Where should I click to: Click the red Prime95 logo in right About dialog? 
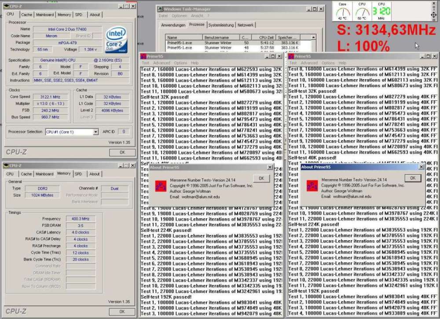pos(312,186)
